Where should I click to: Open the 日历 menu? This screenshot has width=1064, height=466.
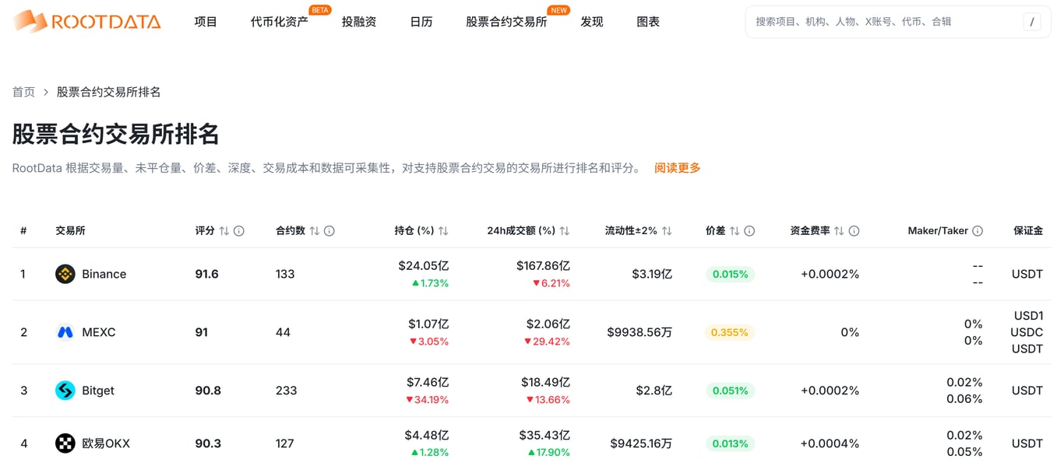pyautogui.click(x=421, y=22)
